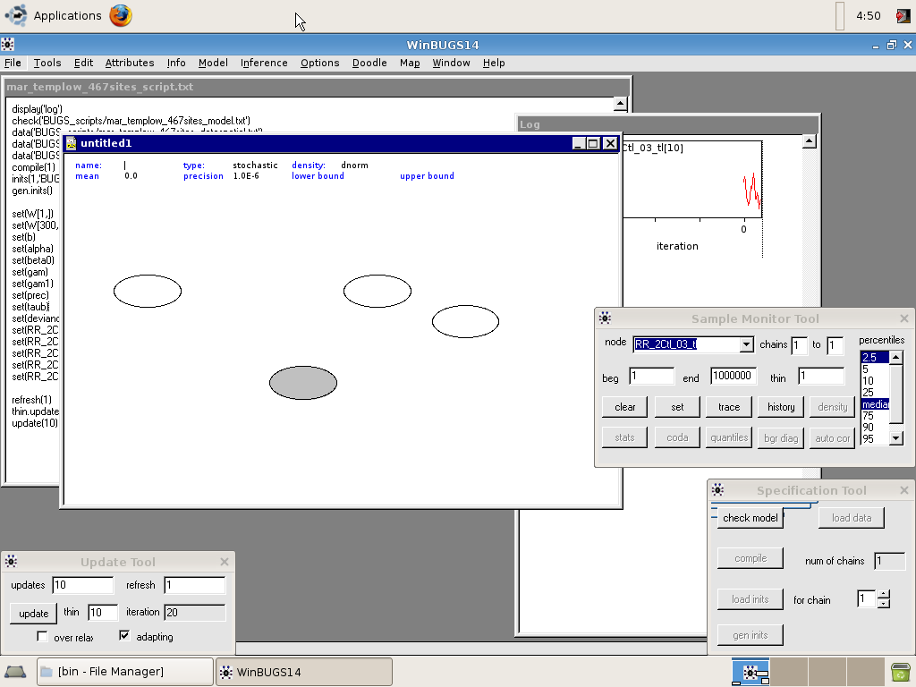This screenshot has height=687, width=916.
Task: Click the end field showing 1000000
Action: pos(732,376)
